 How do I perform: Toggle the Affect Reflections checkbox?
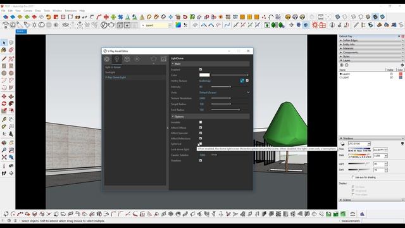pyautogui.click(x=201, y=138)
